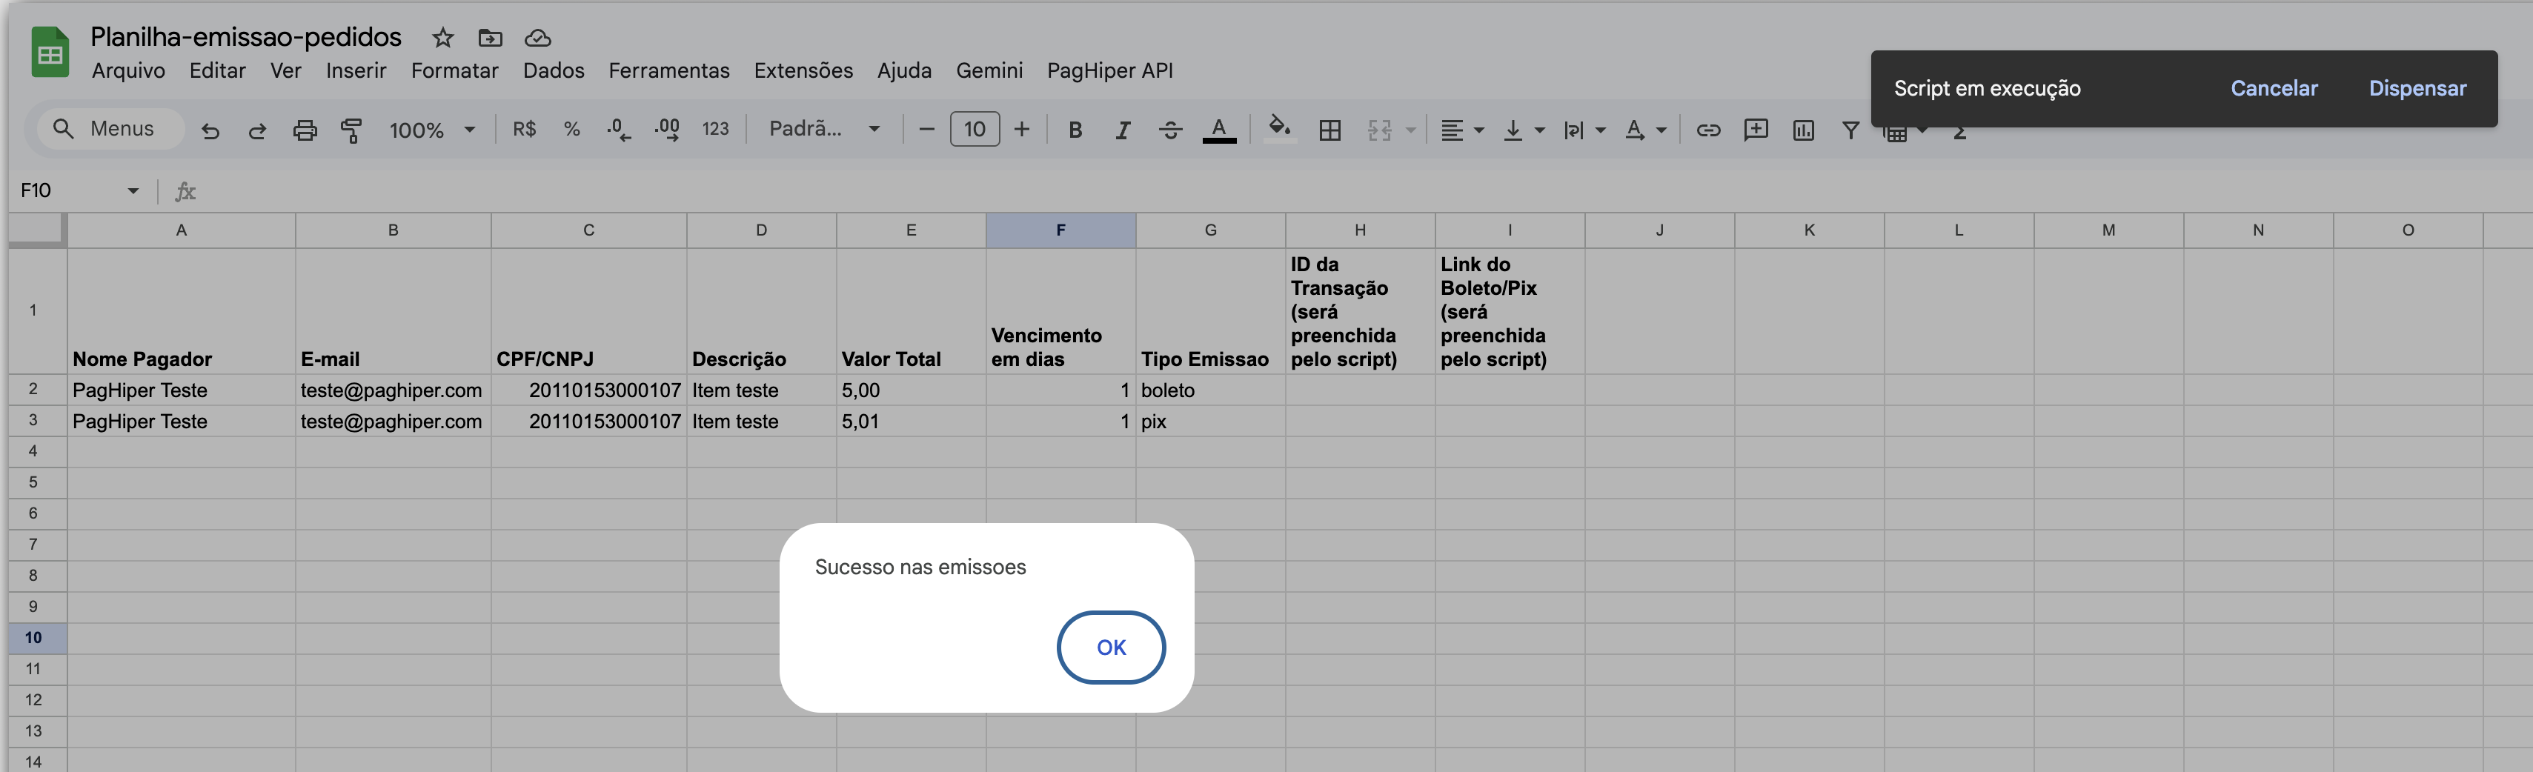This screenshot has height=772, width=2533.
Task: Click the paint format icon
Action: tap(351, 130)
